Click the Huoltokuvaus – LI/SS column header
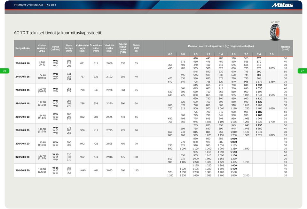Image resolution: width=307 pixels, height=209 pixels. pos(42,48)
